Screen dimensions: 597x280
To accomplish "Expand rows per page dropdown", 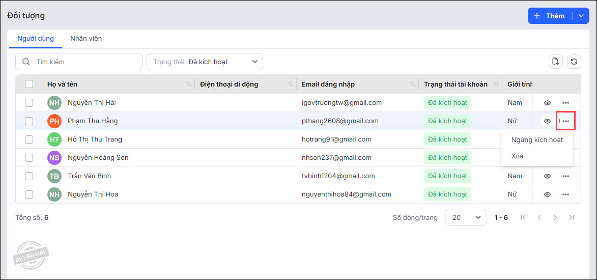I will pos(466,217).
